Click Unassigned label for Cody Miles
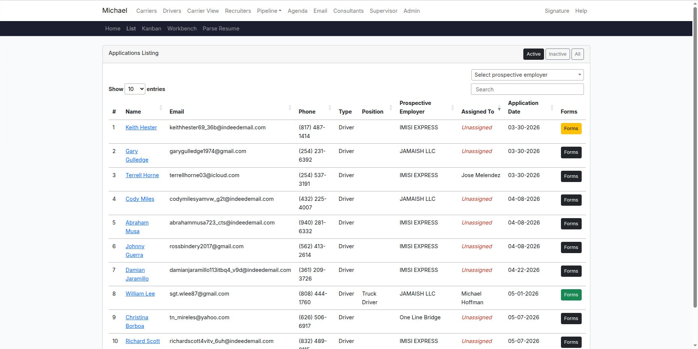 pyautogui.click(x=477, y=199)
